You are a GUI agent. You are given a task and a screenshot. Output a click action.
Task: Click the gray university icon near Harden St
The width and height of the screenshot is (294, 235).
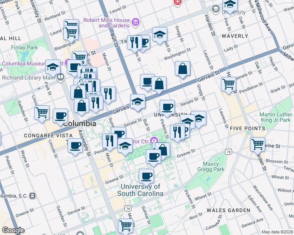216,9
